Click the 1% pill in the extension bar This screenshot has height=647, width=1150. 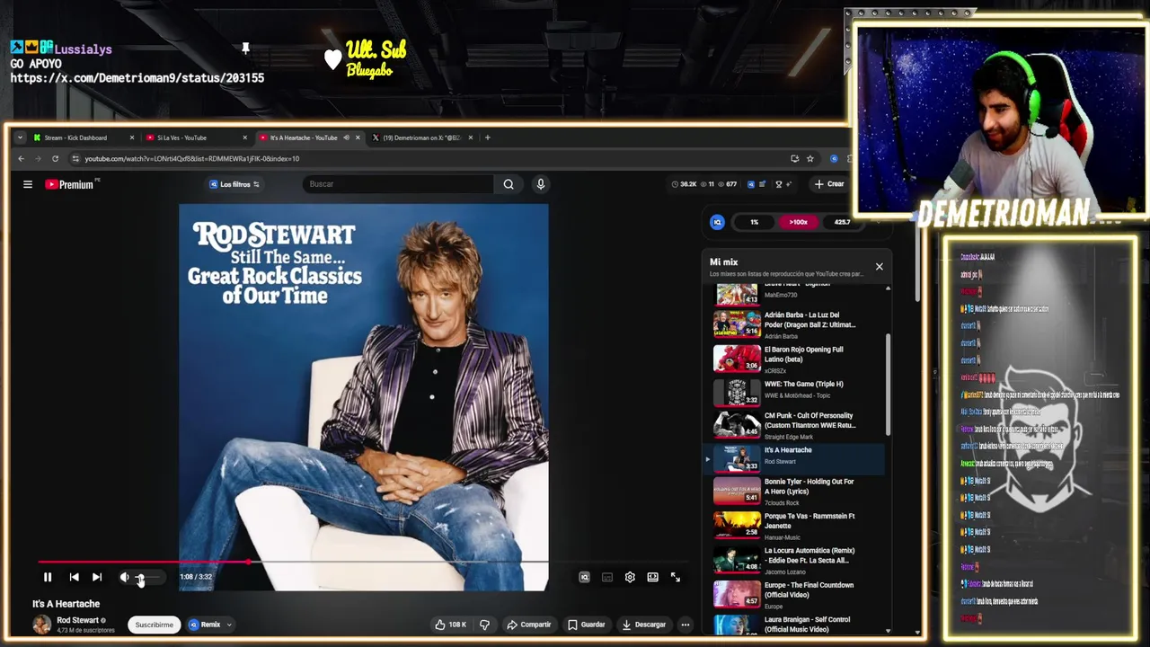(755, 222)
